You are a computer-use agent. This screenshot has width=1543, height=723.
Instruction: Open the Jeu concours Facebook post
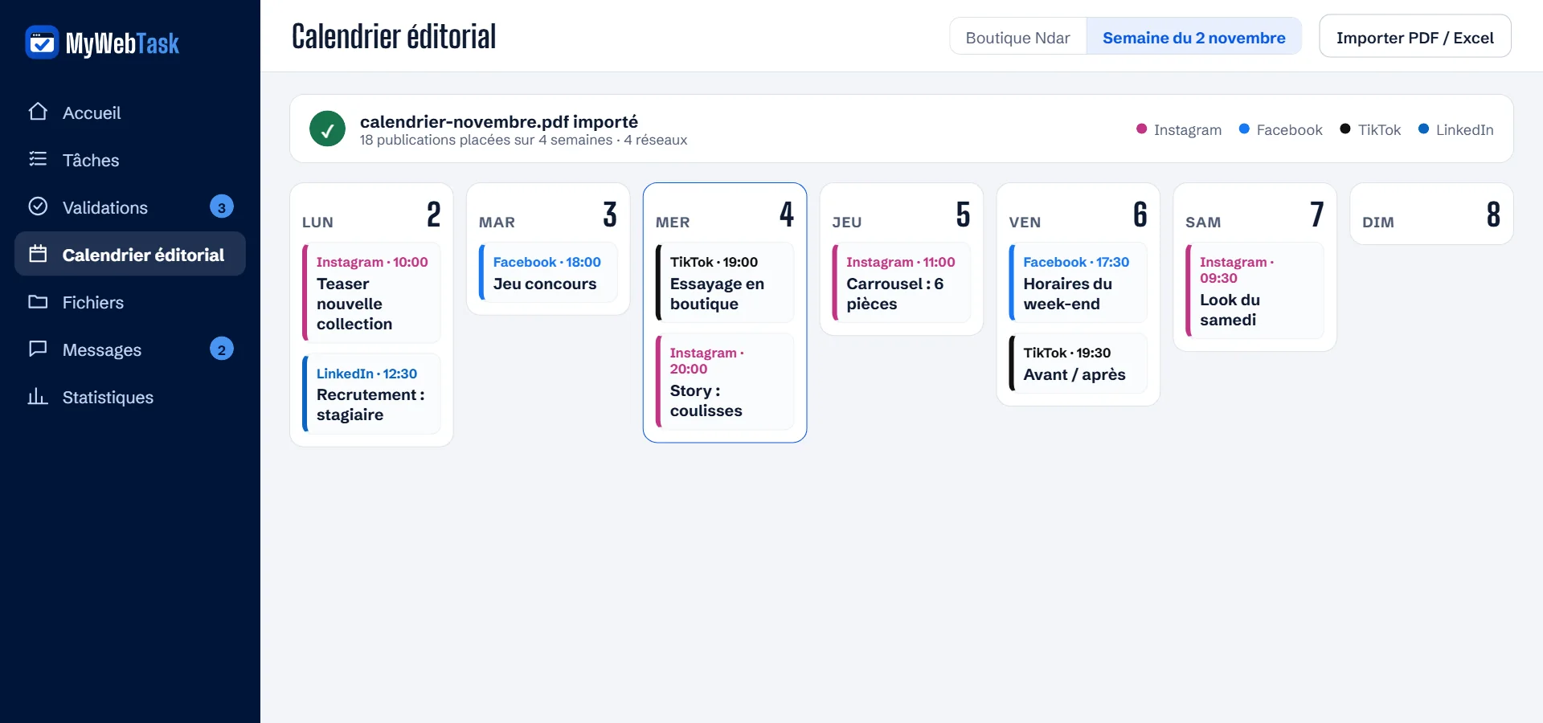(x=548, y=272)
